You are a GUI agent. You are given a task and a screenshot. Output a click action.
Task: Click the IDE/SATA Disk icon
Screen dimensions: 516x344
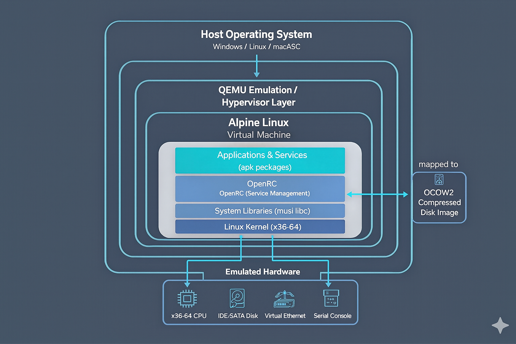click(x=237, y=299)
